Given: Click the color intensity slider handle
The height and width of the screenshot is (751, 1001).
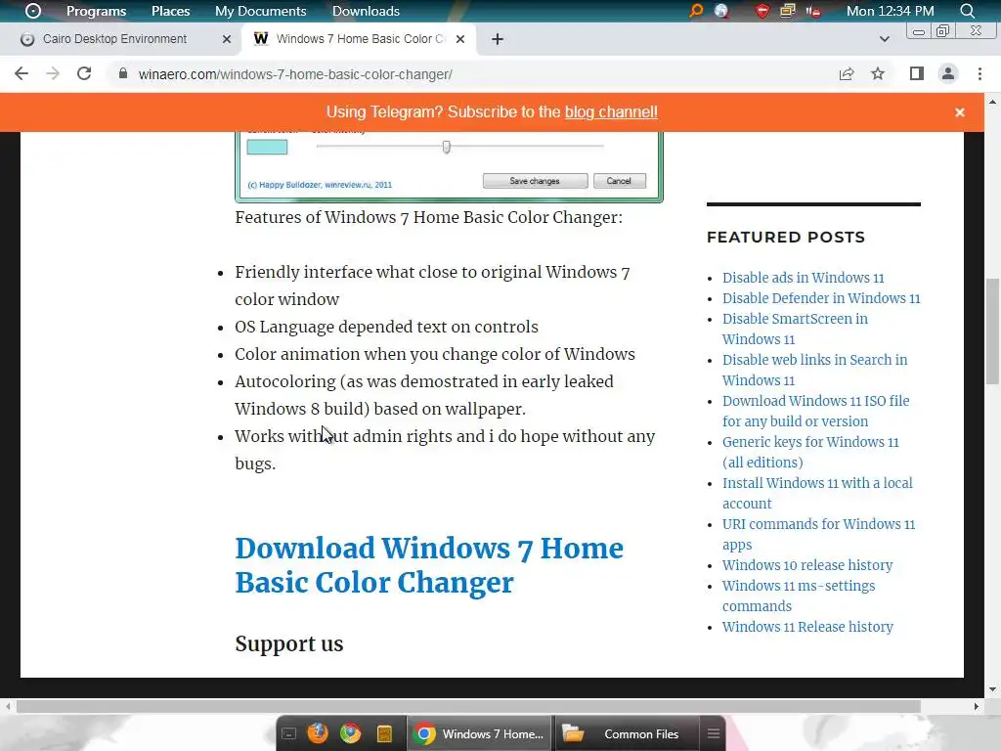Looking at the screenshot, I should [x=446, y=147].
